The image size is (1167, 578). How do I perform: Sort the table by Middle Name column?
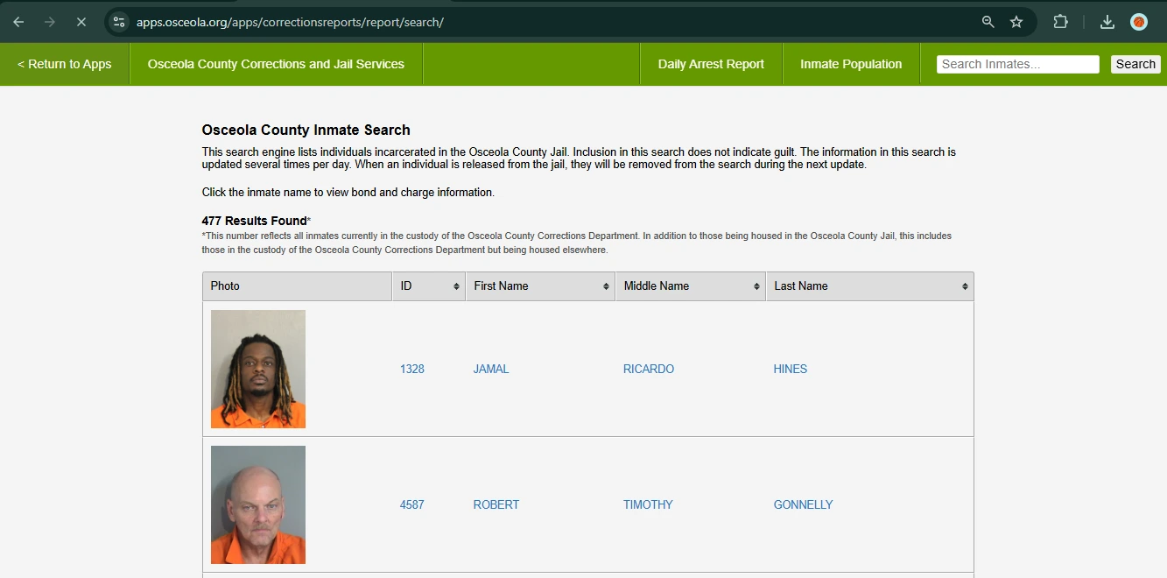pyautogui.click(x=691, y=286)
